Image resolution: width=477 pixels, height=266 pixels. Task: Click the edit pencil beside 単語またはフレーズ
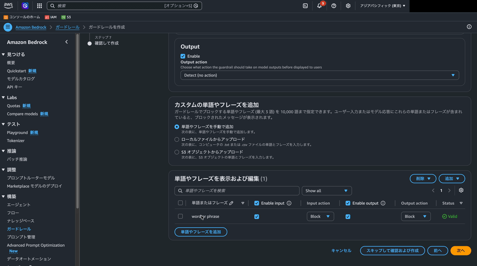click(x=231, y=203)
